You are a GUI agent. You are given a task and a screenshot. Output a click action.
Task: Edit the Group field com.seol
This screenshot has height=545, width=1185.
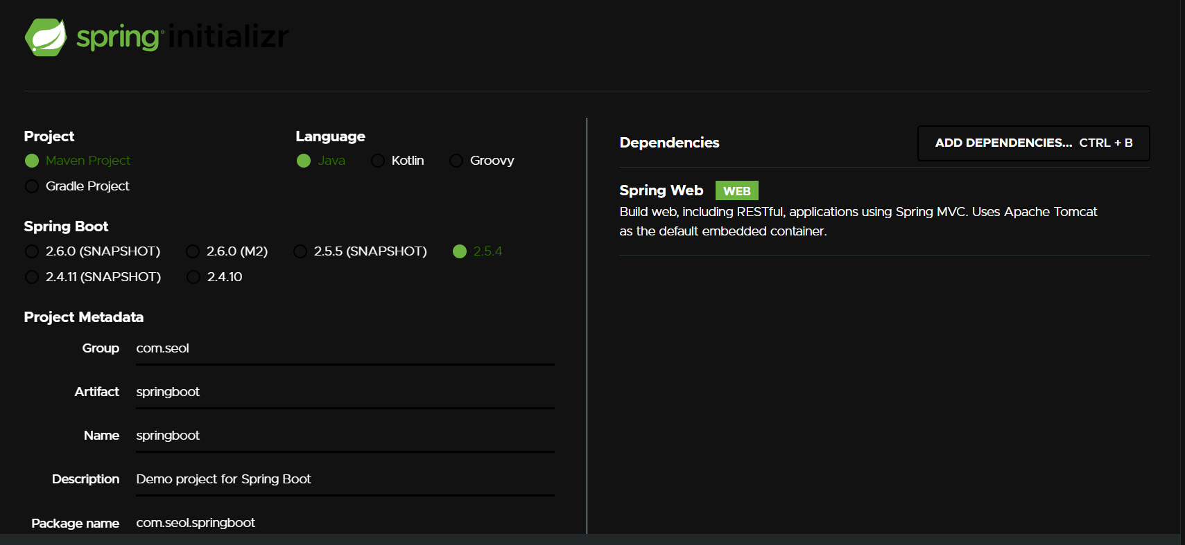pyautogui.click(x=345, y=348)
